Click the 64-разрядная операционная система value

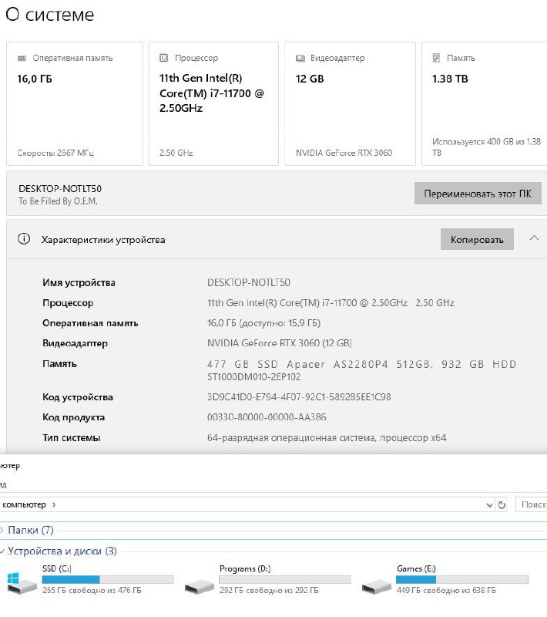[327, 437]
